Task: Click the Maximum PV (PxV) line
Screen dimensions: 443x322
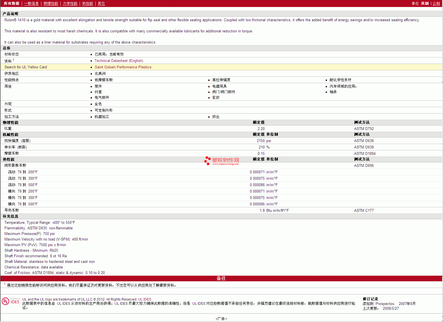Action: [35, 245]
